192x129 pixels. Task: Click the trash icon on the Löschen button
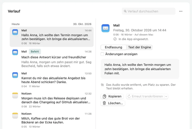(104, 103)
